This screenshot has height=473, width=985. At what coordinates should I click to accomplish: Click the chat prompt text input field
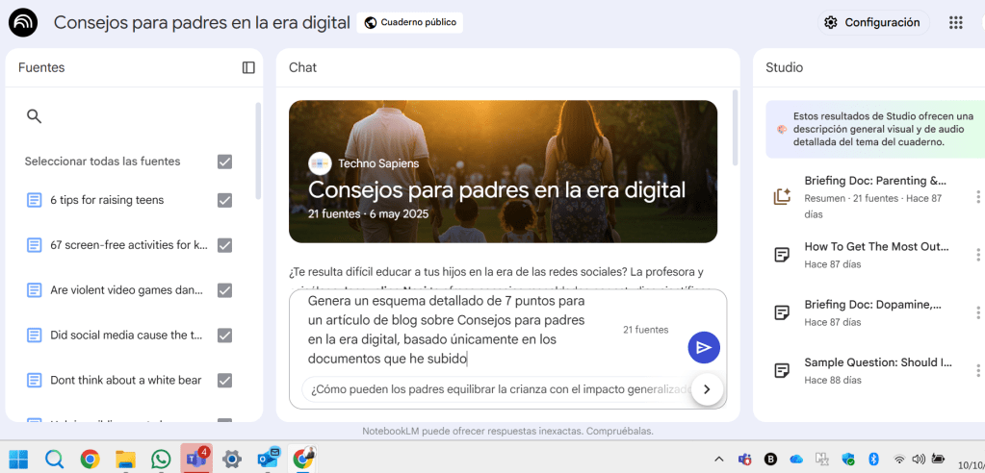click(x=453, y=330)
